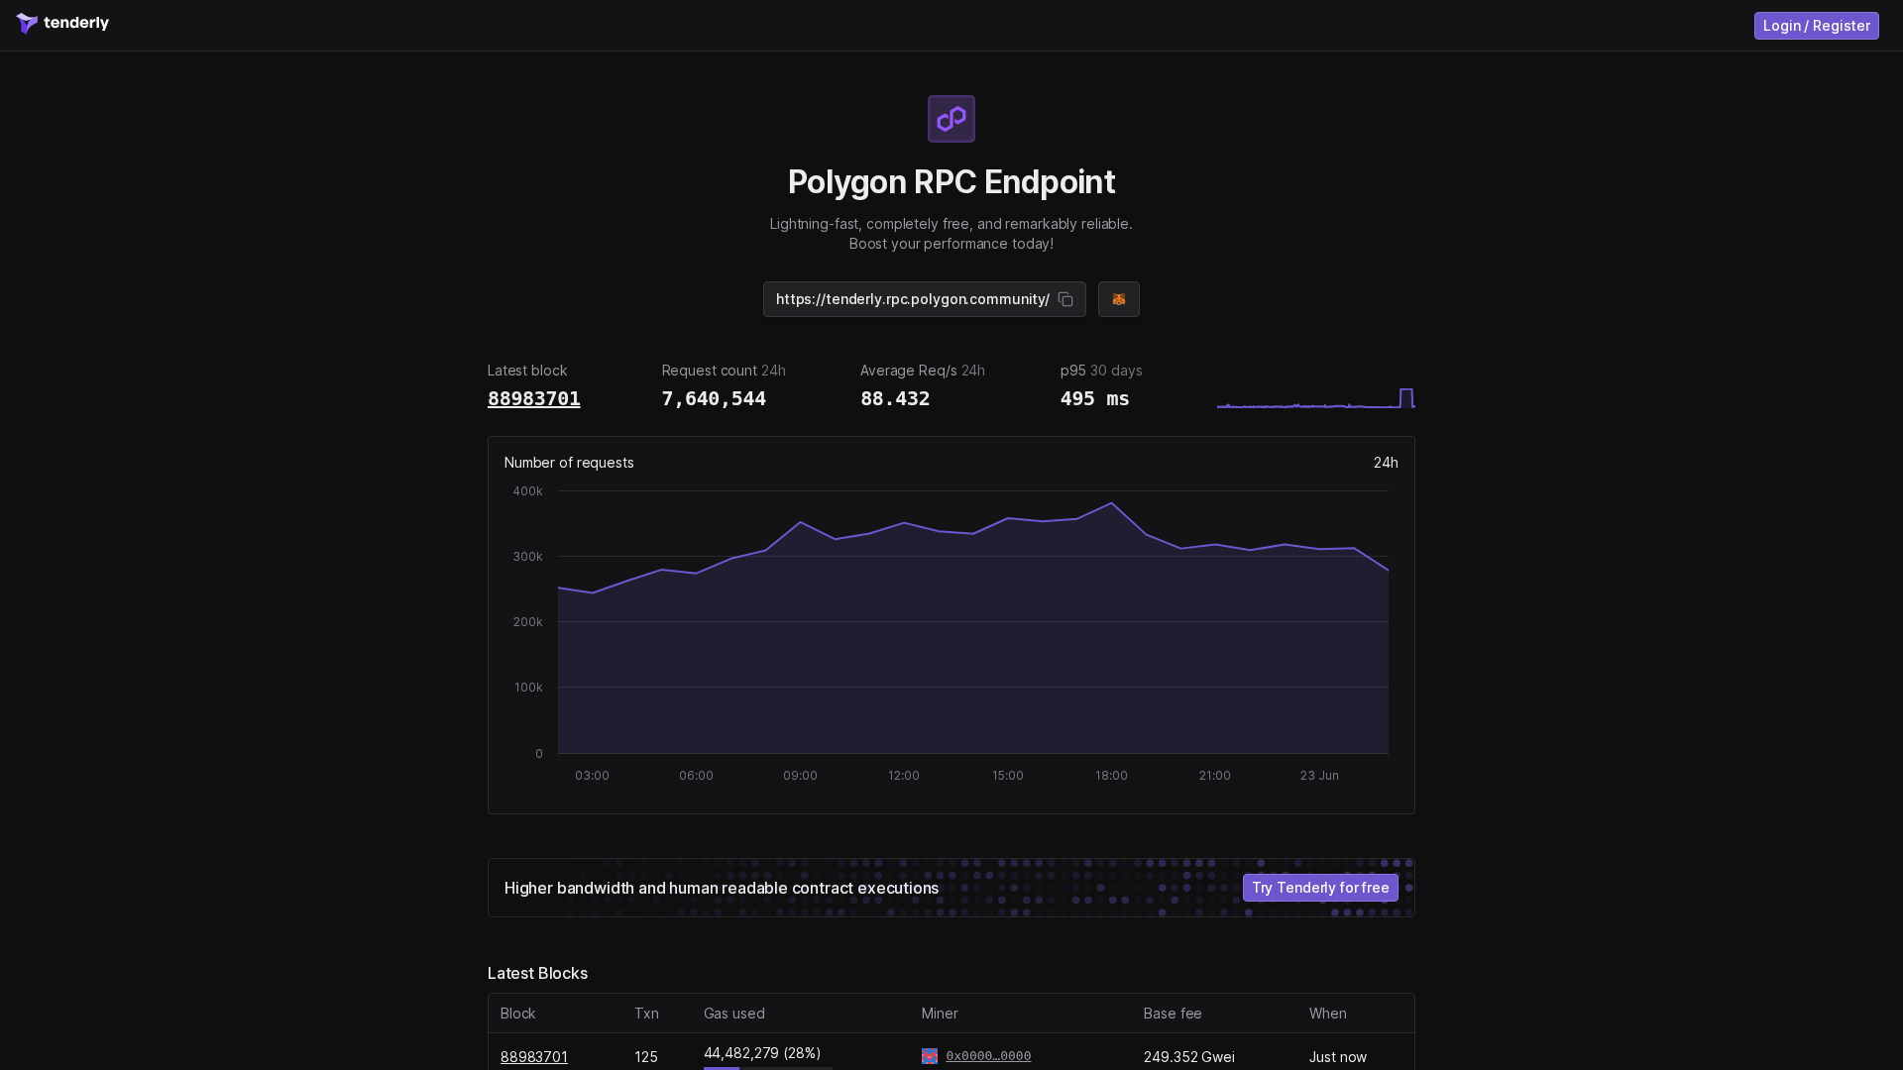Click the 09:00 x-axis label
The image size is (1903, 1070).
(x=801, y=776)
